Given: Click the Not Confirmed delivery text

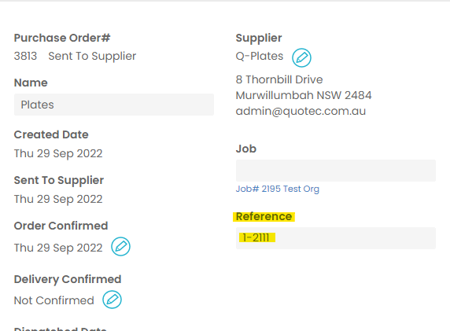Looking at the screenshot, I should pos(54,300).
